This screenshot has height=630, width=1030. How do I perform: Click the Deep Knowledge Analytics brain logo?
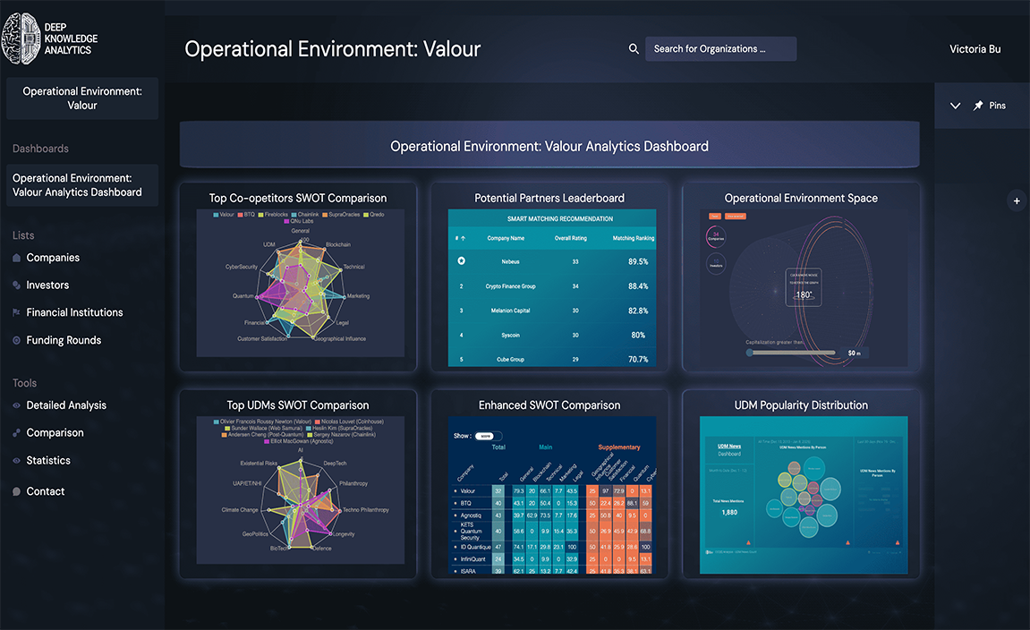coord(21,38)
